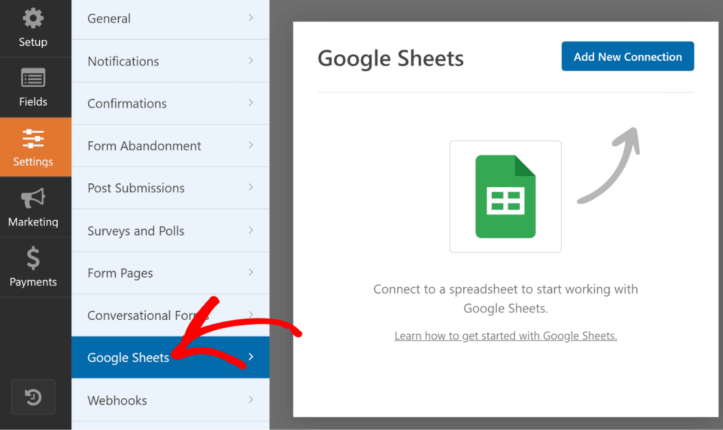Click chevron next to Form Abandonment
The width and height of the screenshot is (723, 430).
[251, 144]
